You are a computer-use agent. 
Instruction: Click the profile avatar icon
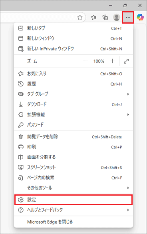pos(117,18)
